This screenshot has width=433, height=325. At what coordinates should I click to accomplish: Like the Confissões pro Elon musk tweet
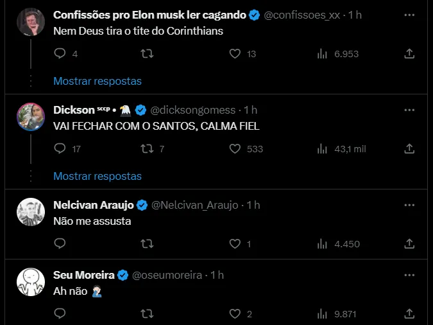click(235, 54)
